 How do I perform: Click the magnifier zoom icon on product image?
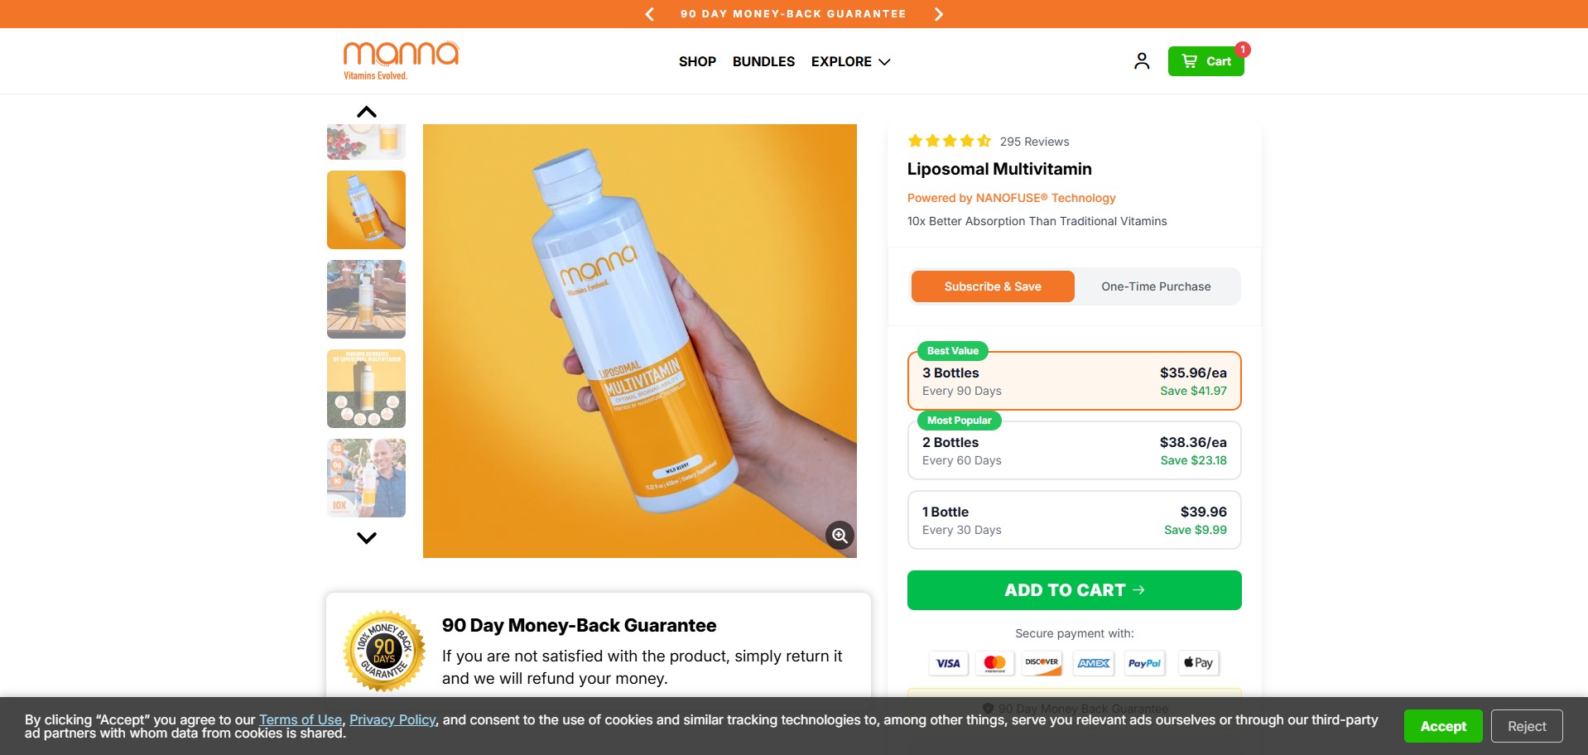[840, 536]
